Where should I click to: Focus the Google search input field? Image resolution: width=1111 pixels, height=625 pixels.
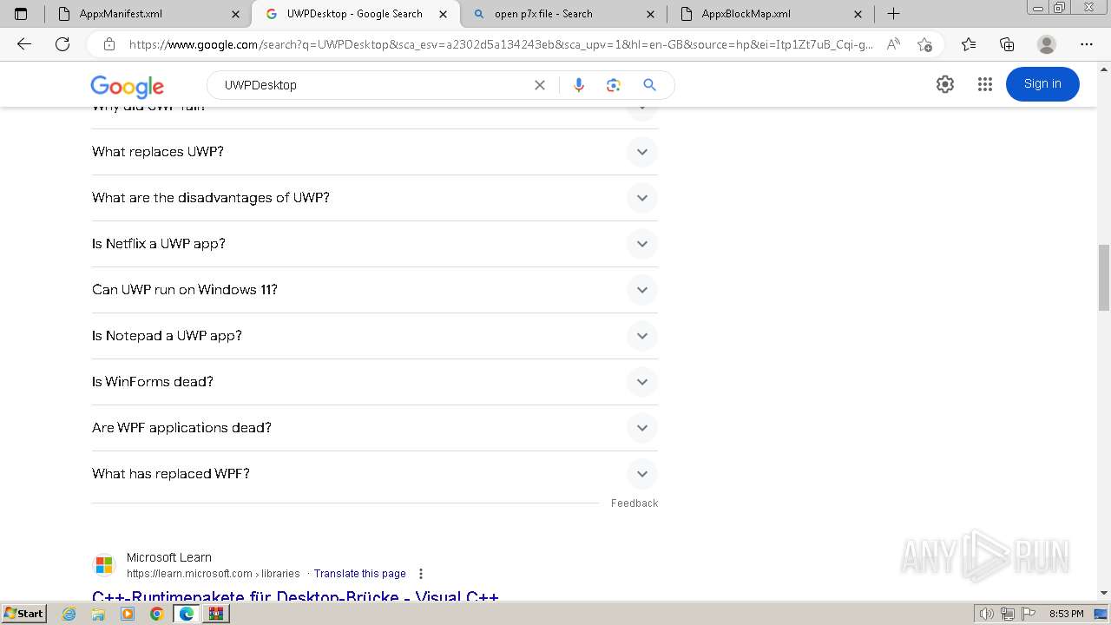(x=373, y=85)
